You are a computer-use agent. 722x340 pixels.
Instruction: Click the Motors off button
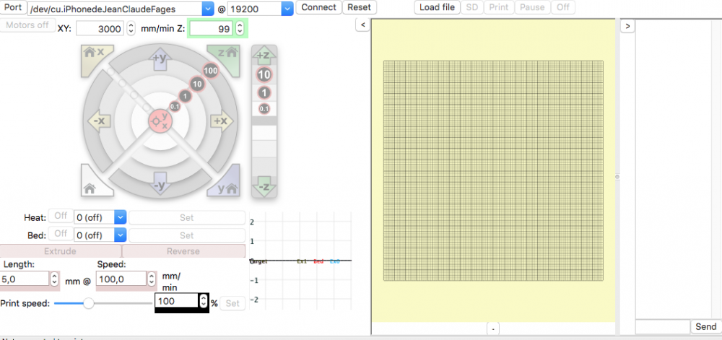coord(27,25)
